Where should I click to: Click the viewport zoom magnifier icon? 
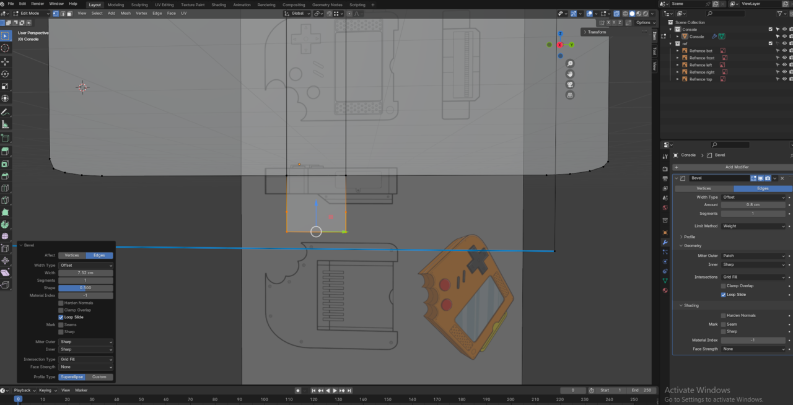[570, 64]
